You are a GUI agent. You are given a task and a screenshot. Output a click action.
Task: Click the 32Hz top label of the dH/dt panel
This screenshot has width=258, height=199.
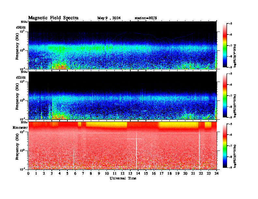[24, 22]
